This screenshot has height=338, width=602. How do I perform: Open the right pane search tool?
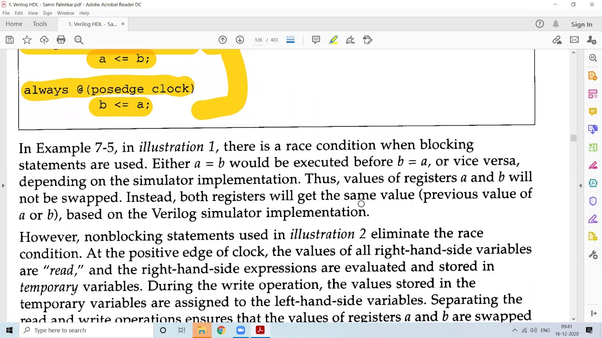(x=593, y=58)
